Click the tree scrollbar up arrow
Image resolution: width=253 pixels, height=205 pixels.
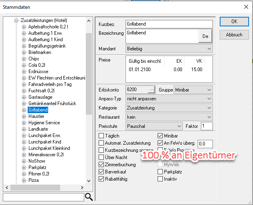point(89,21)
